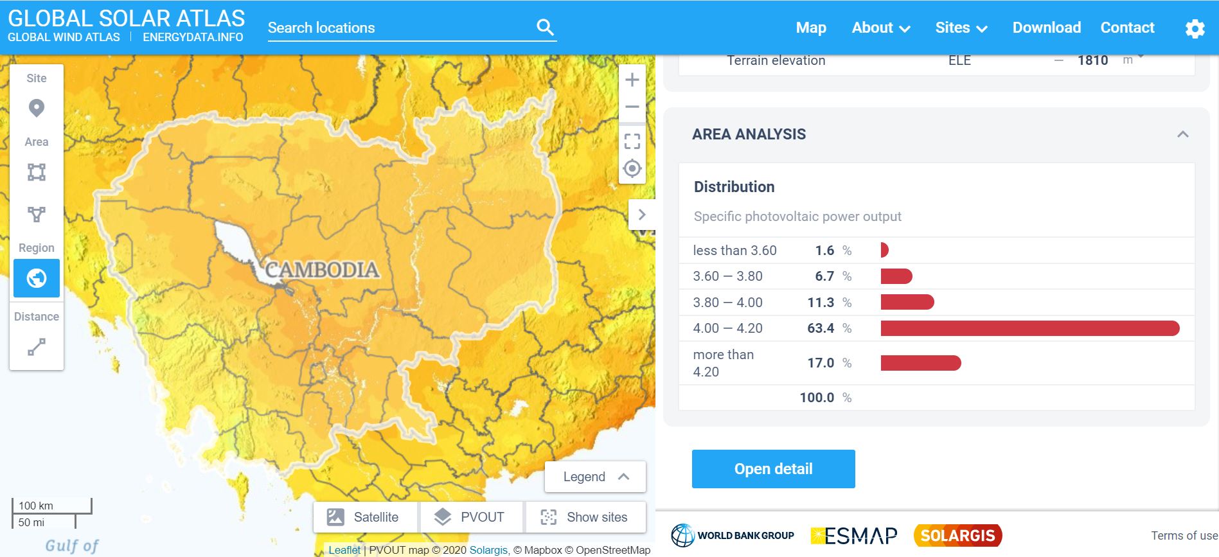Open the Sites dropdown menu
The width and height of the screenshot is (1219, 557).
[961, 28]
